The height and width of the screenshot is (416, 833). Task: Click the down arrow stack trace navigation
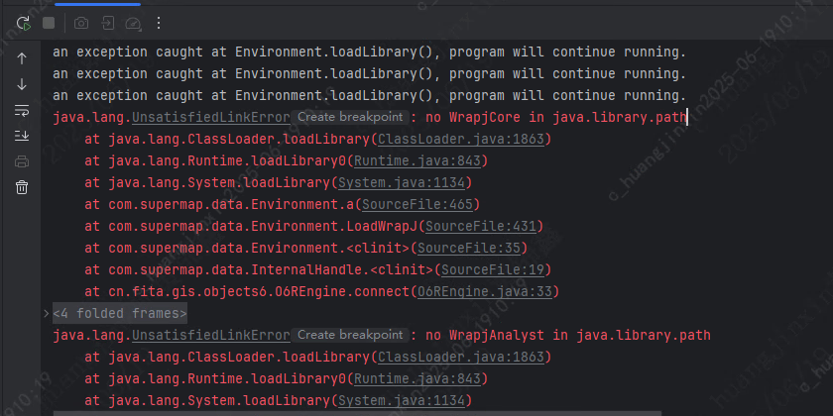(22, 84)
